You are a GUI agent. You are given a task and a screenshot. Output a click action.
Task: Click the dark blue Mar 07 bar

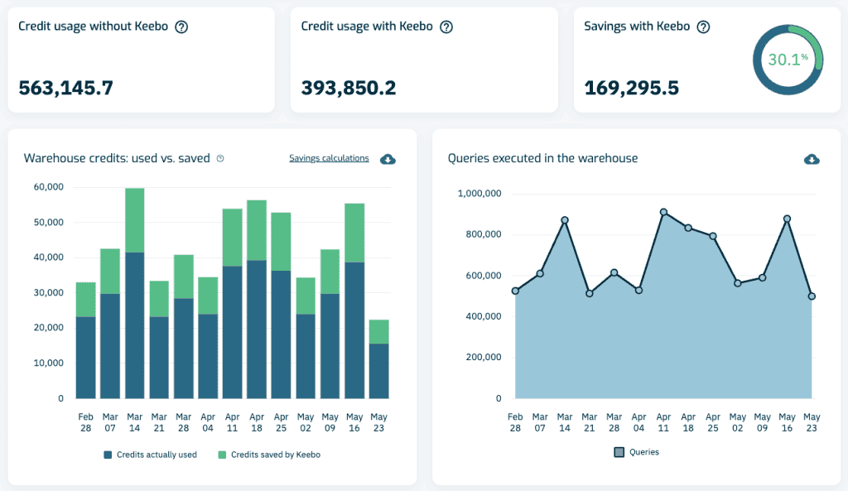pos(110,346)
